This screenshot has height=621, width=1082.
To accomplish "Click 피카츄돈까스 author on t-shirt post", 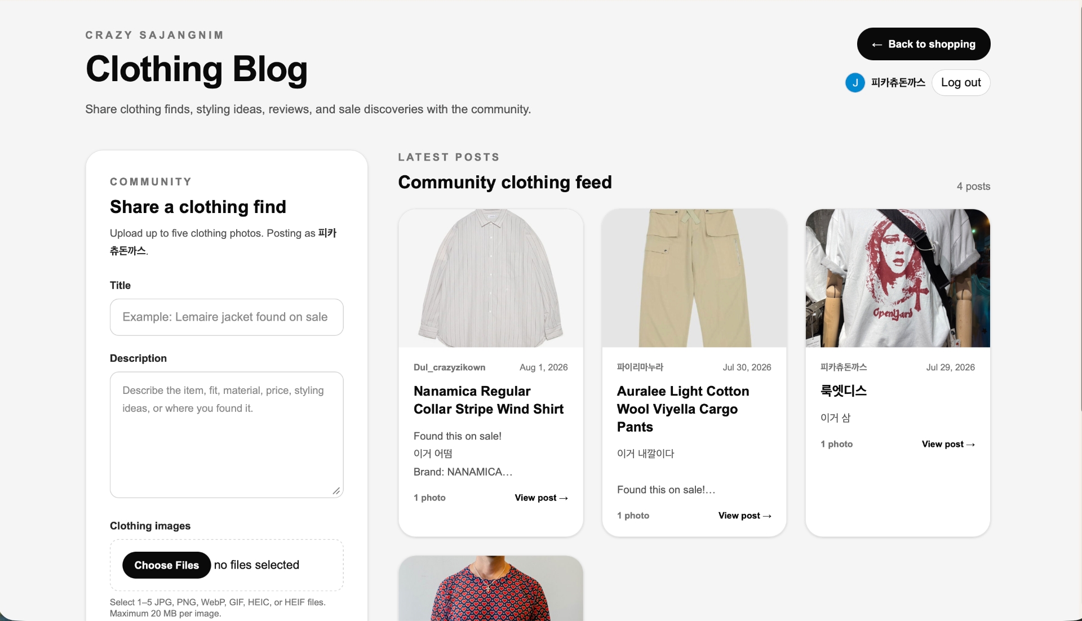I will click(x=844, y=367).
